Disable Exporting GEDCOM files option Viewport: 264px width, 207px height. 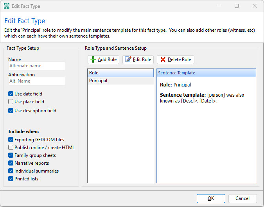(x=11, y=140)
